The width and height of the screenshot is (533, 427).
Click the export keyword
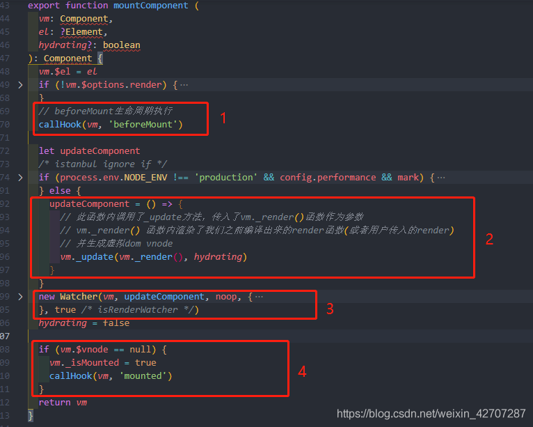pos(44,6)
